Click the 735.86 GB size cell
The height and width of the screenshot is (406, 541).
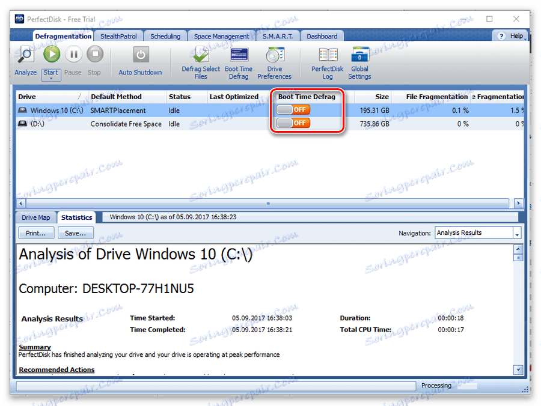coord(374,124)
